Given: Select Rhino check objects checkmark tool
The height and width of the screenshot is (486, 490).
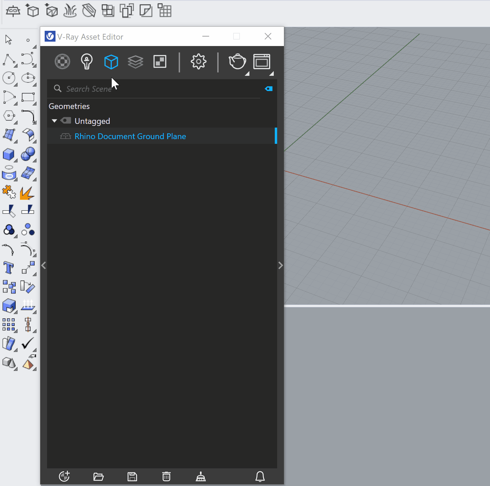Looking at the screenshot, I should (28, 344).
